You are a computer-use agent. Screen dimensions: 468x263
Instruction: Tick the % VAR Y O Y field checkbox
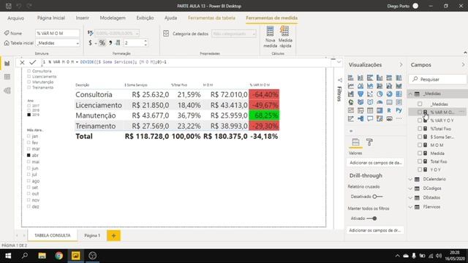420,121
